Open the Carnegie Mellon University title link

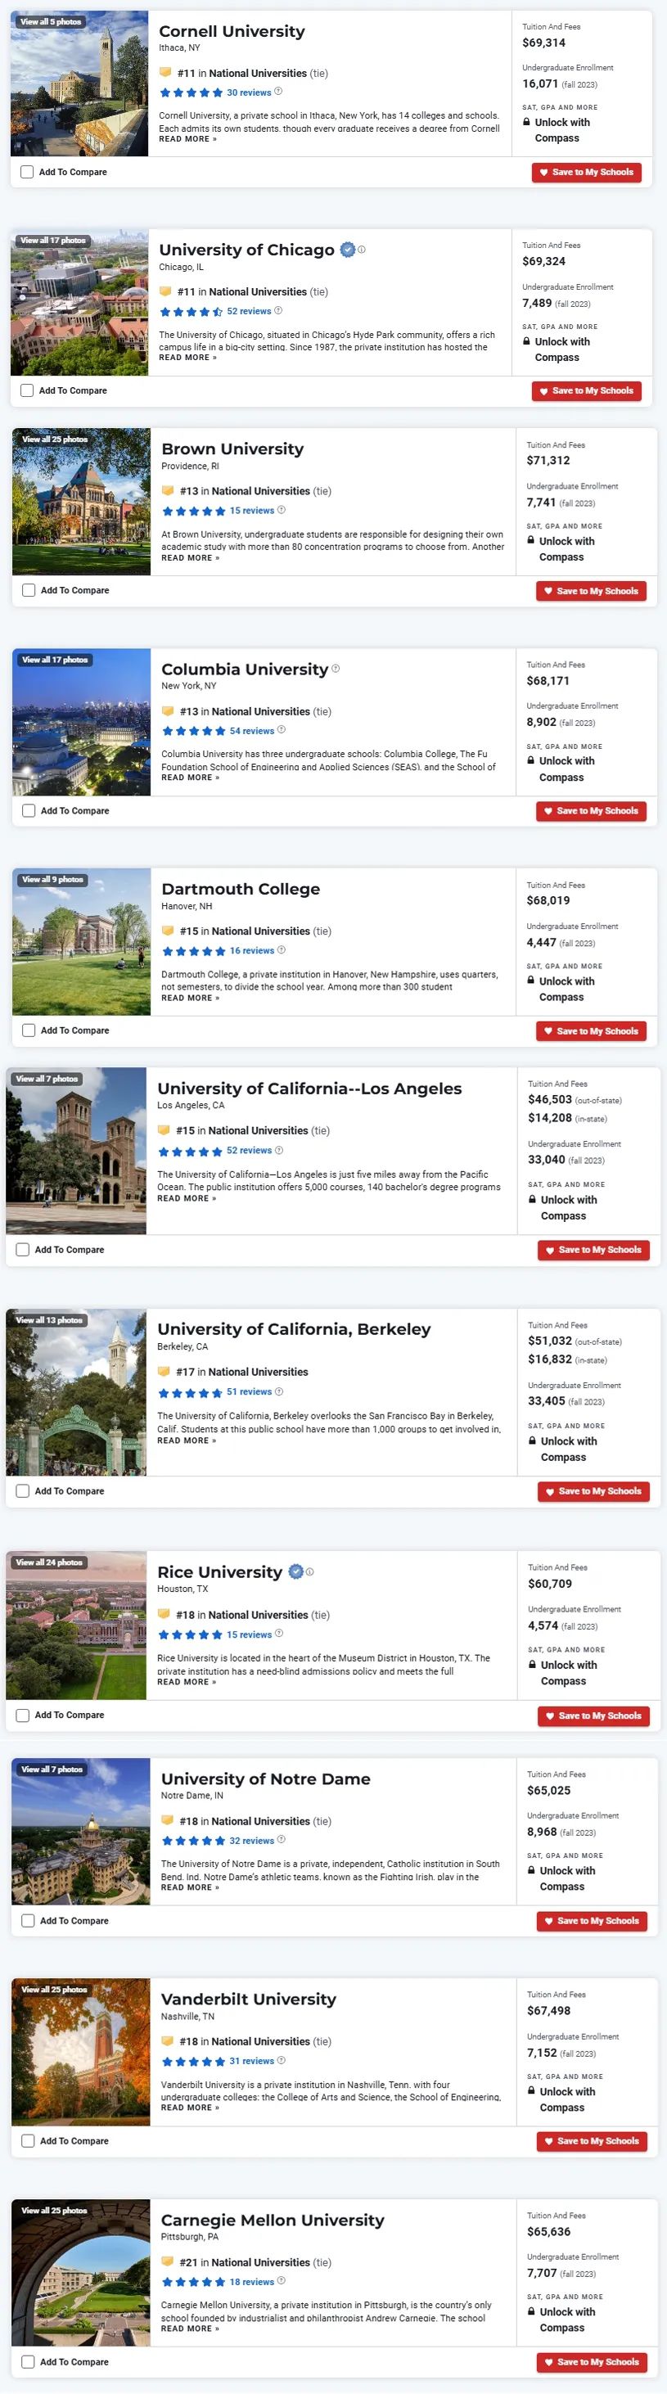click(273, 2220)
